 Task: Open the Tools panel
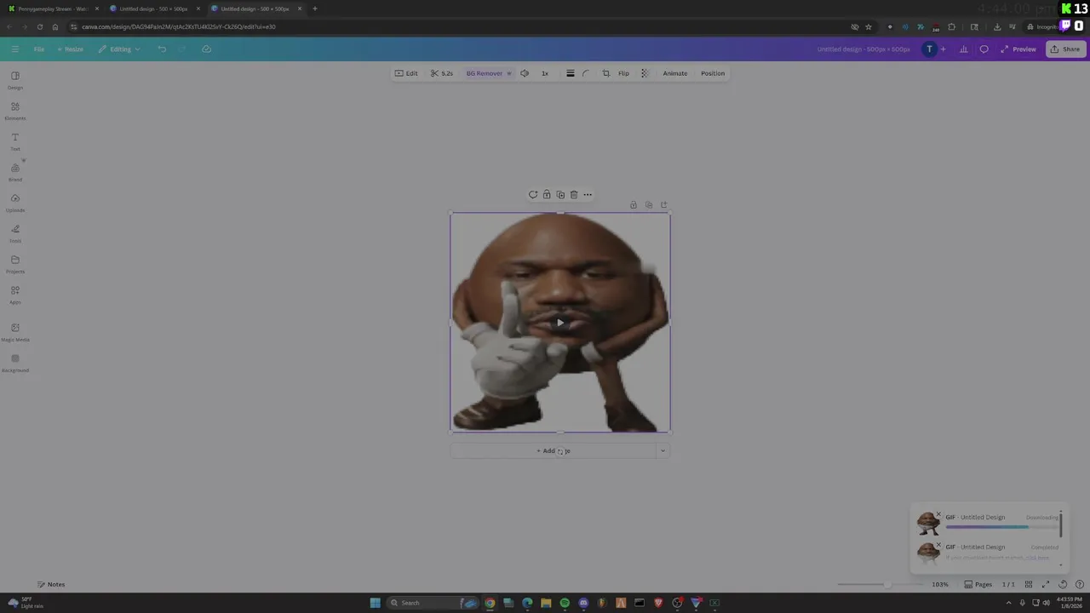tap(15, 233)
